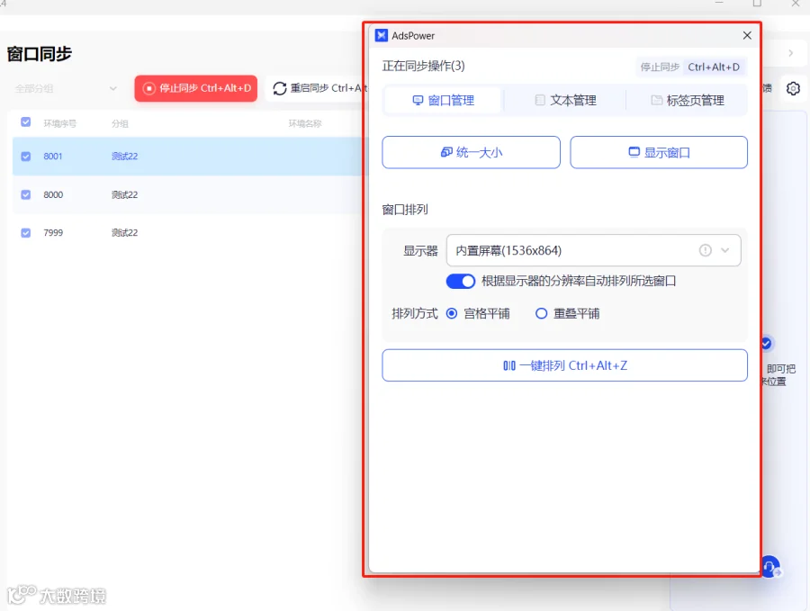Click the monitor icon on 显示窗口 button
The image size is (810, 611).
[634, 152]
